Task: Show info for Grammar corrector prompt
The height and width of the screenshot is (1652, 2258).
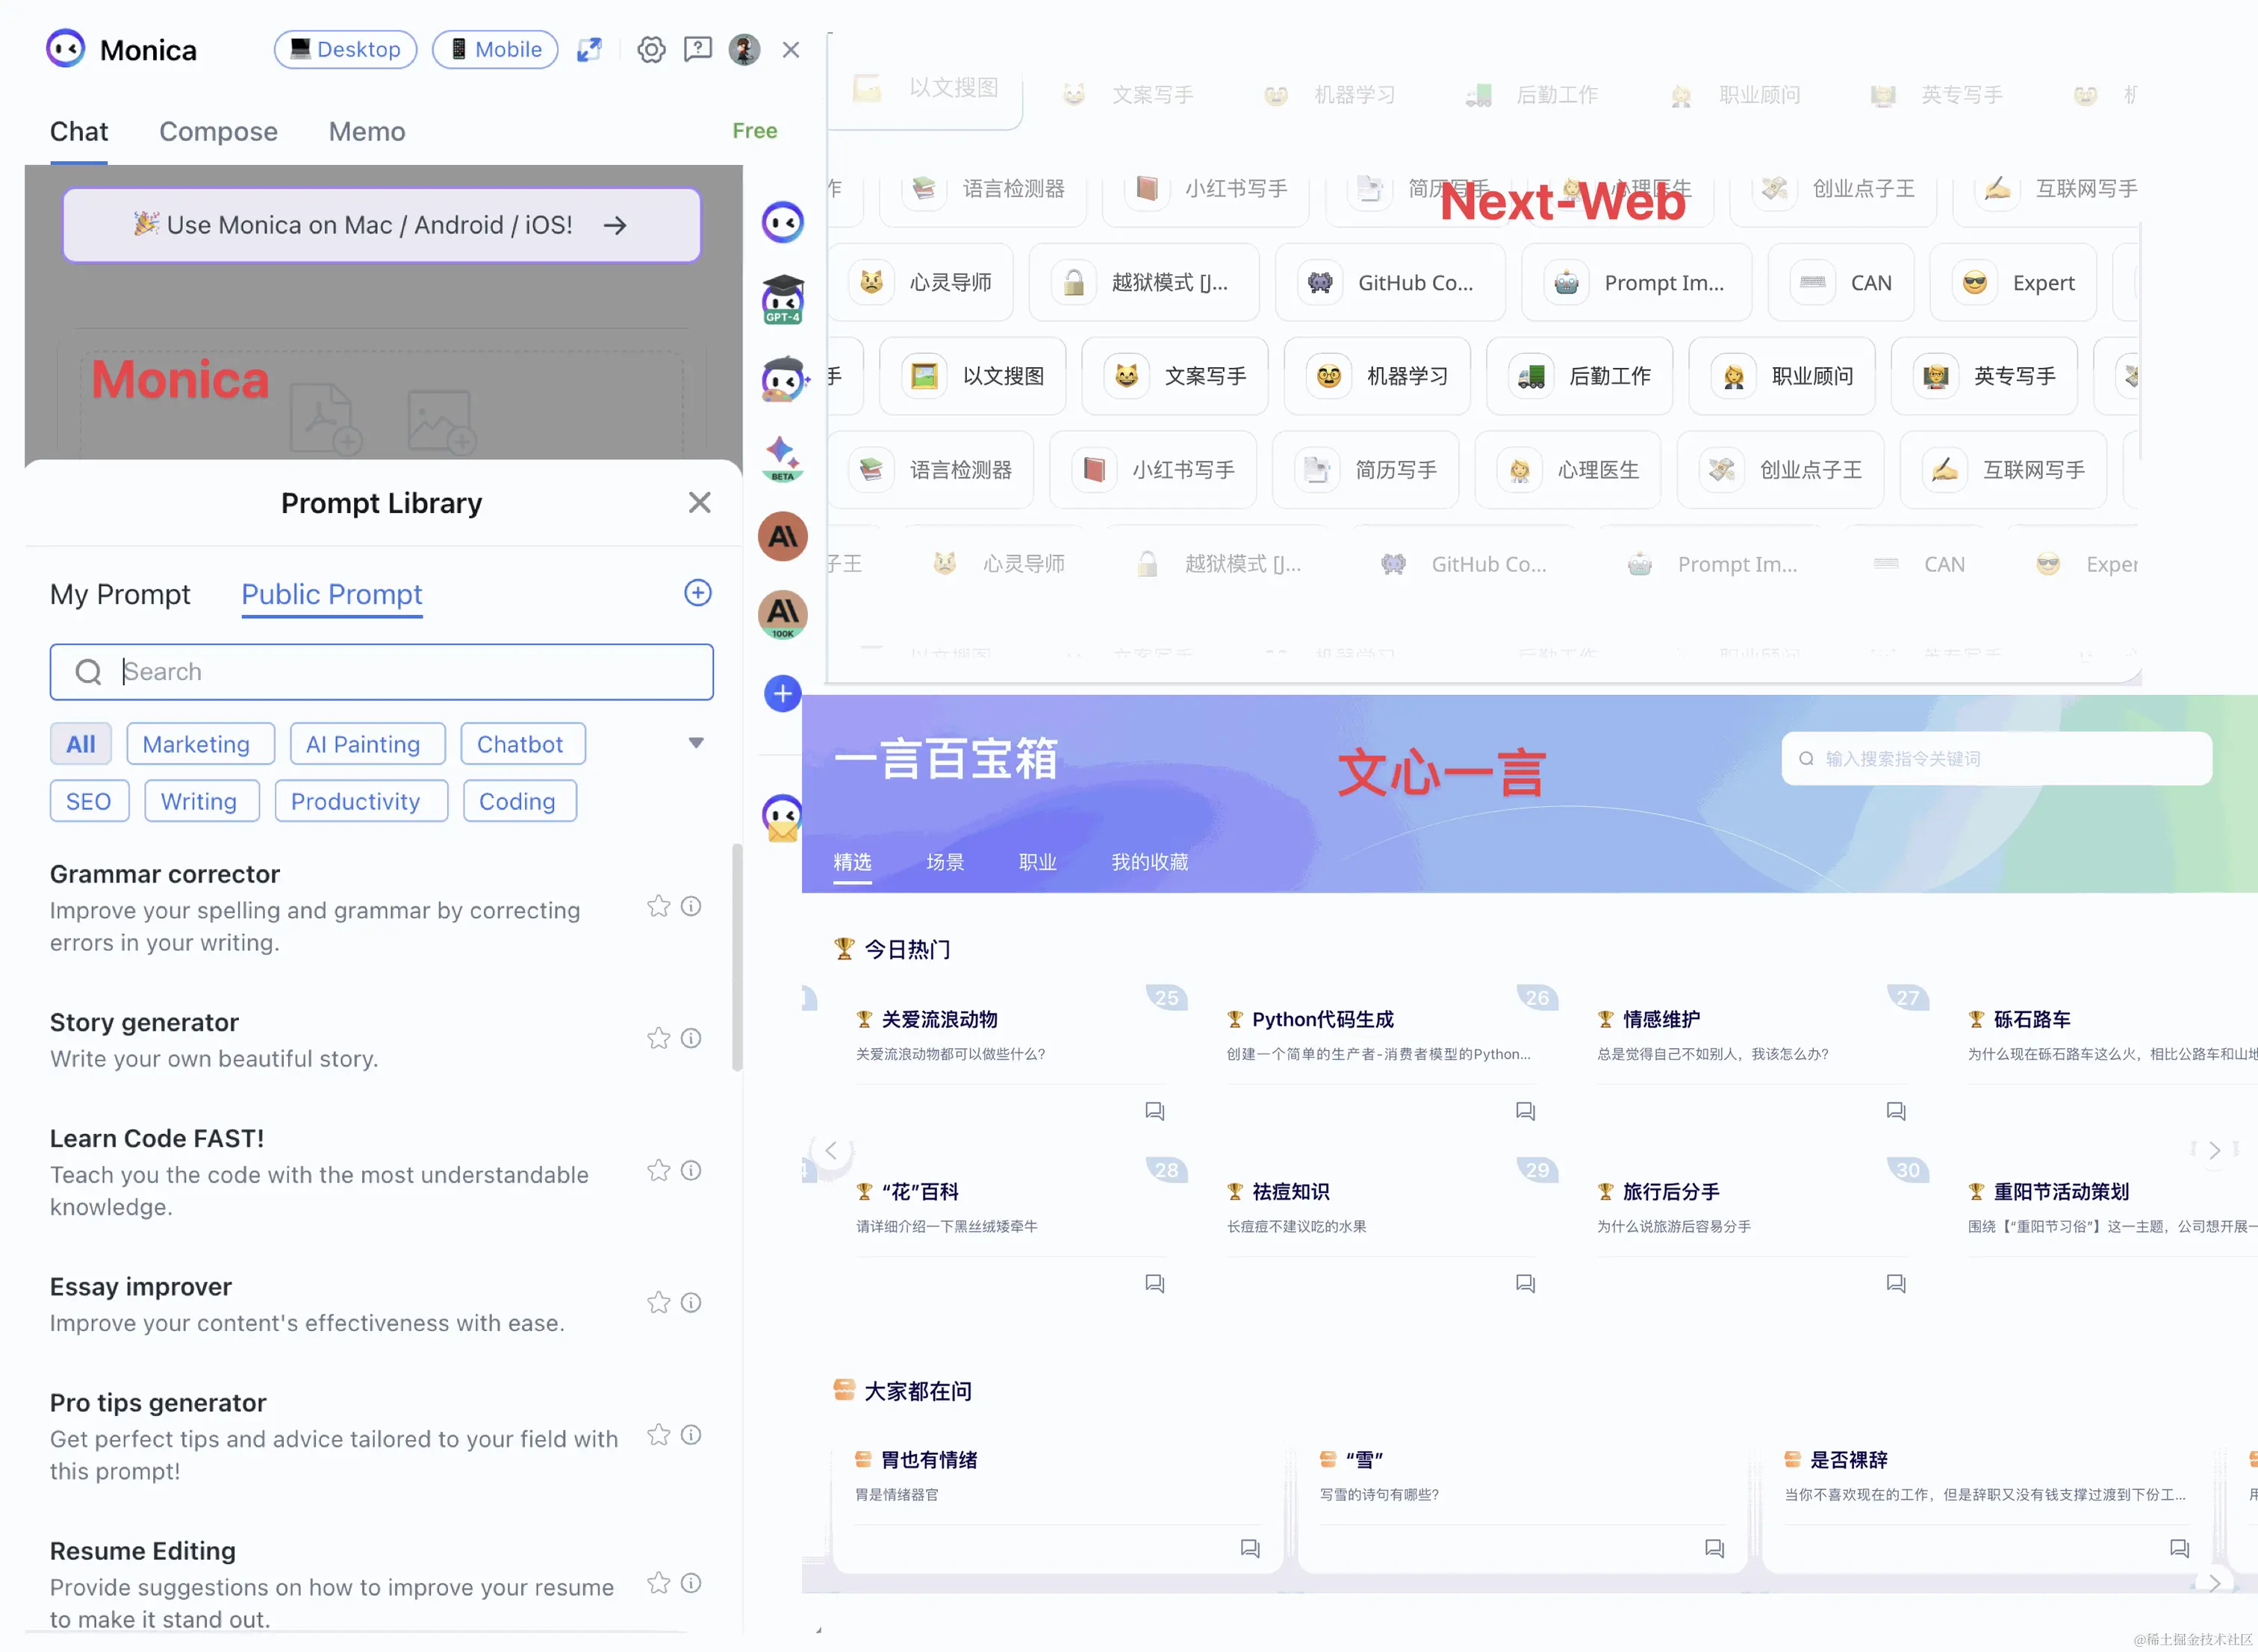Action: pyautogui.click(x=691, y=906)
